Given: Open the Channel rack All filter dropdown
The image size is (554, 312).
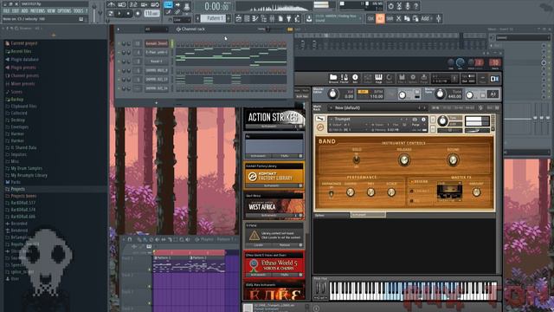Looking at the screenshot, I should [156, 29].
